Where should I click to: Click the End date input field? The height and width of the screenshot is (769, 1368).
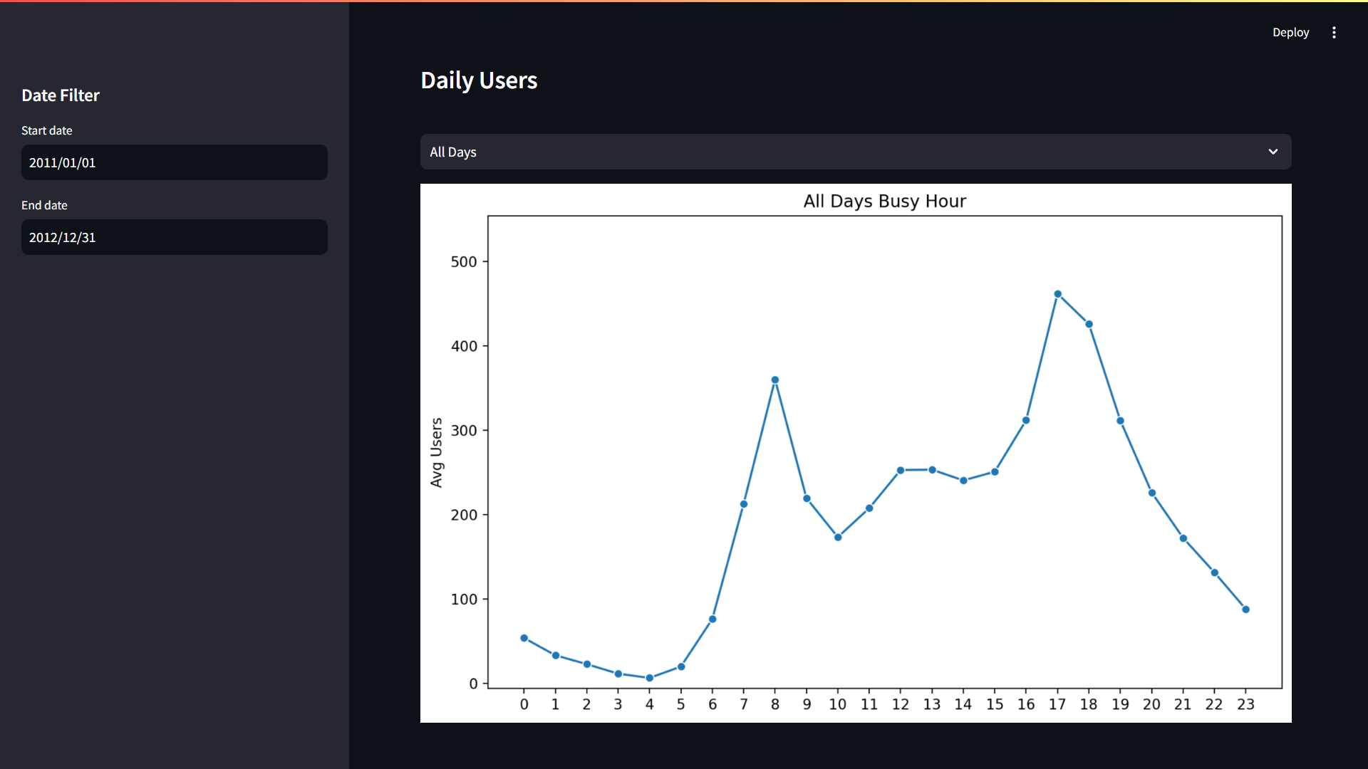[x=174, y=237]
